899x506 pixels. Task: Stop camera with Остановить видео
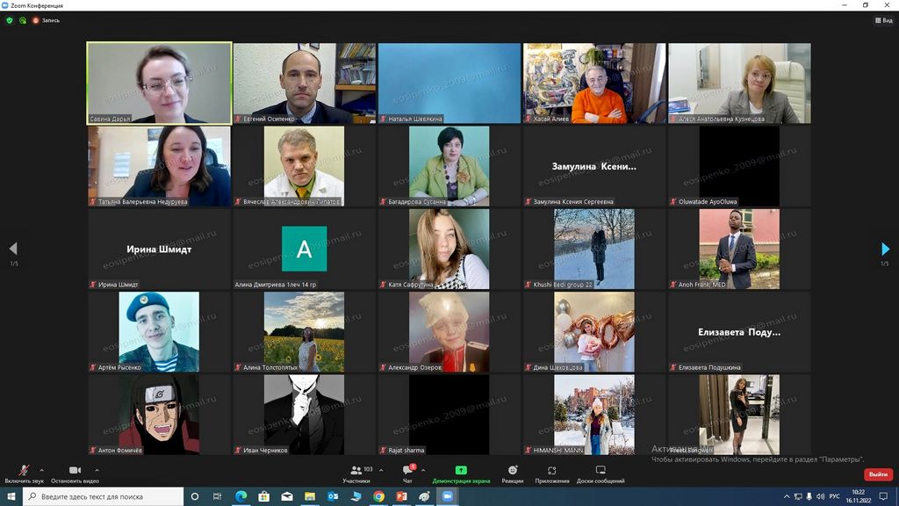75,473
